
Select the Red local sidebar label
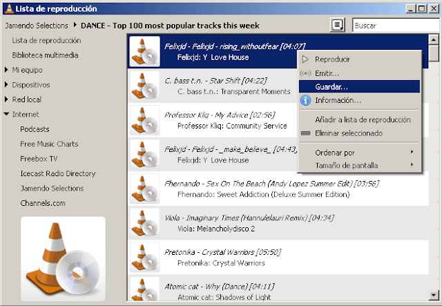(x=27, y=99)
